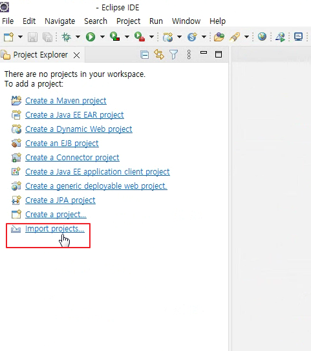Click Create a Dynamic Web project link
Image resolution: width=311 pixels, height=351 pixels.
79,129
